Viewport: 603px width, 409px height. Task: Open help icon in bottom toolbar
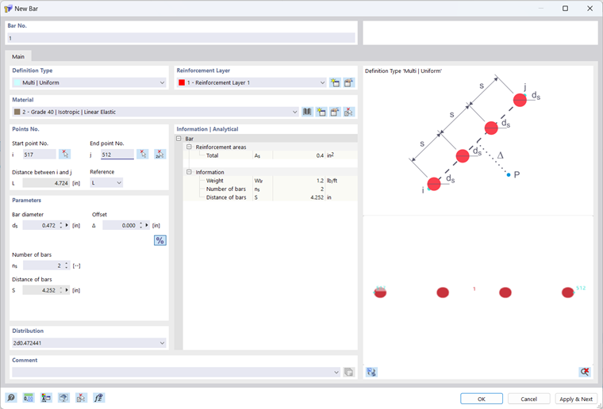[11, 398]
